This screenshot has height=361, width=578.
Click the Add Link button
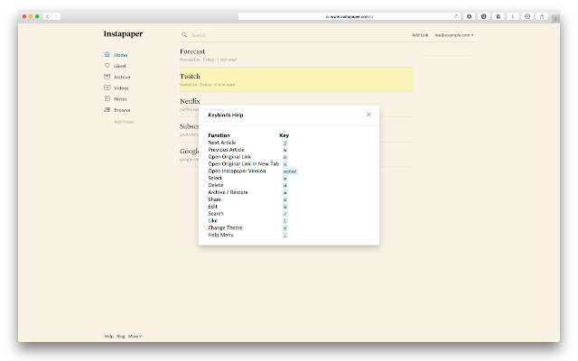point(420,35)
